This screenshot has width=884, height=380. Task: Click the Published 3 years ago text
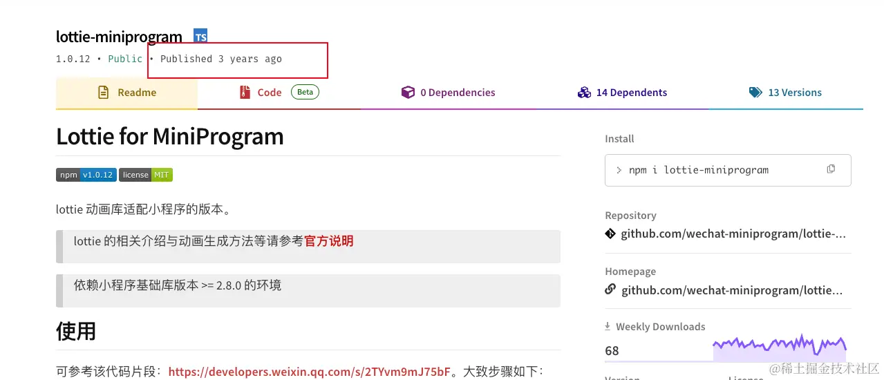221,59
